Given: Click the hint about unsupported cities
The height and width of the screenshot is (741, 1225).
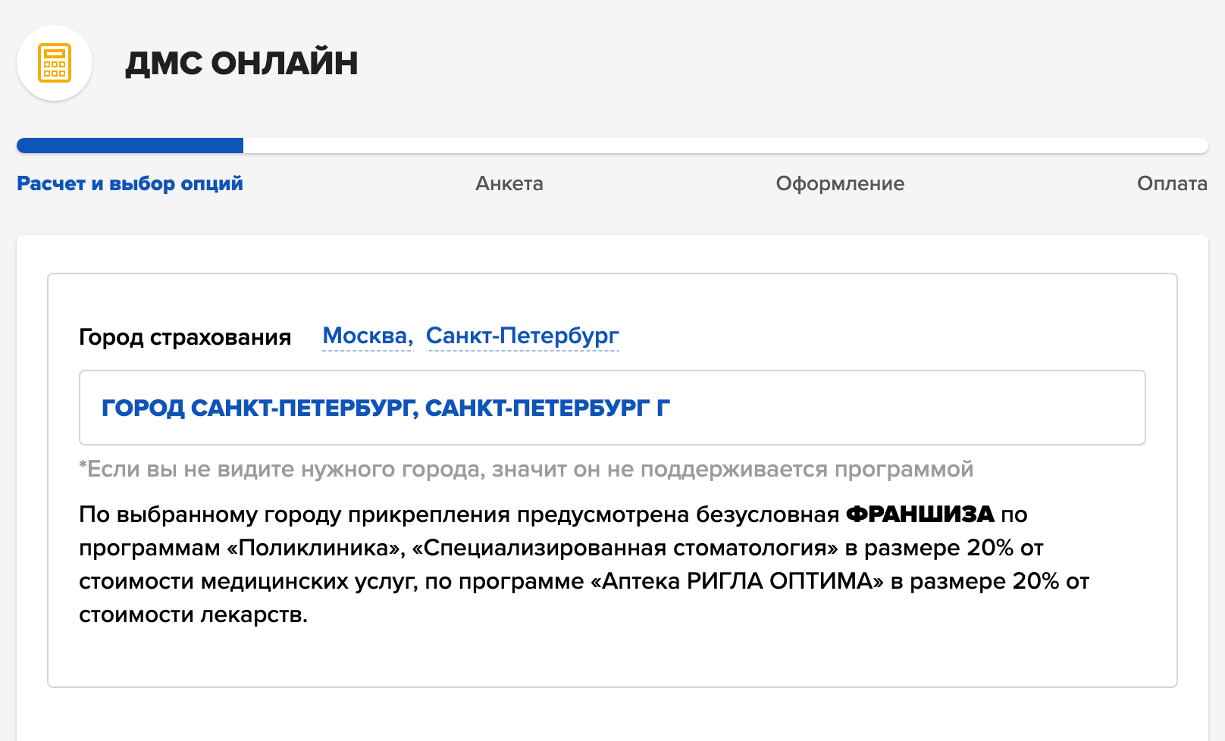Looking at the screenshot, I should (526, 469).
